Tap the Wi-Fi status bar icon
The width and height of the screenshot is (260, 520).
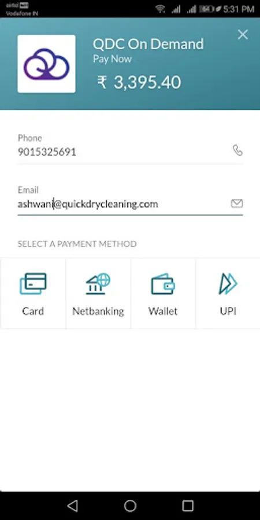click(x=161, y=9)
